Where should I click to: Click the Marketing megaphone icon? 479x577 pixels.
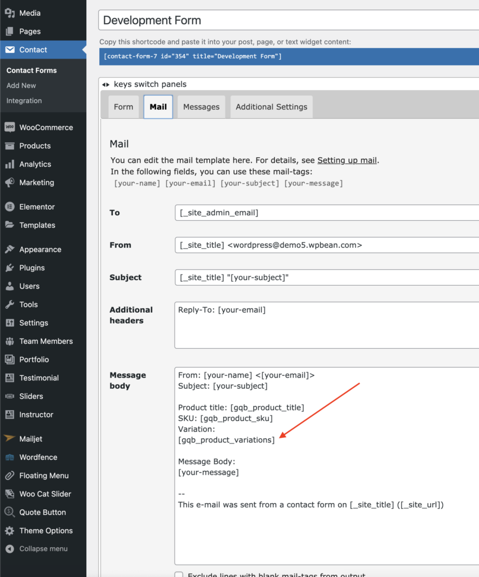tap(10, 183)
